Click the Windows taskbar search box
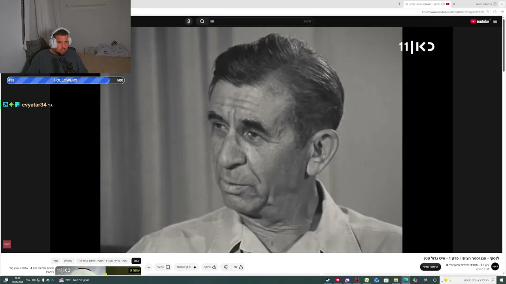 click(468, 280)
